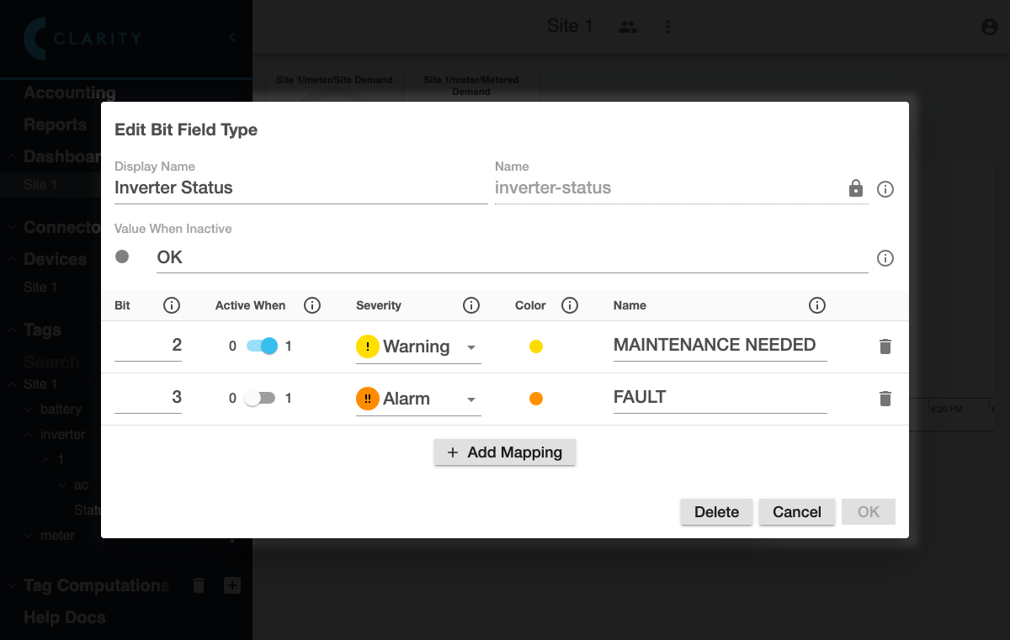Click the gray inactive color dot
The height and width of the screenshot is (640, 1010).
tap(122, 257)
